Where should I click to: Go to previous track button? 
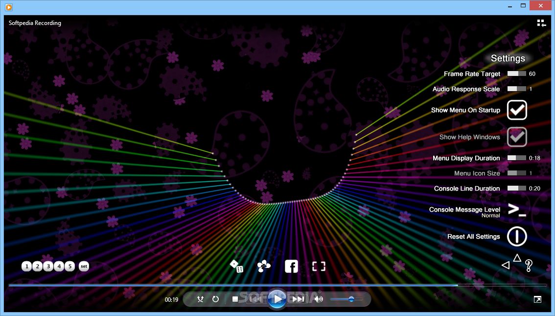point(255,299)
